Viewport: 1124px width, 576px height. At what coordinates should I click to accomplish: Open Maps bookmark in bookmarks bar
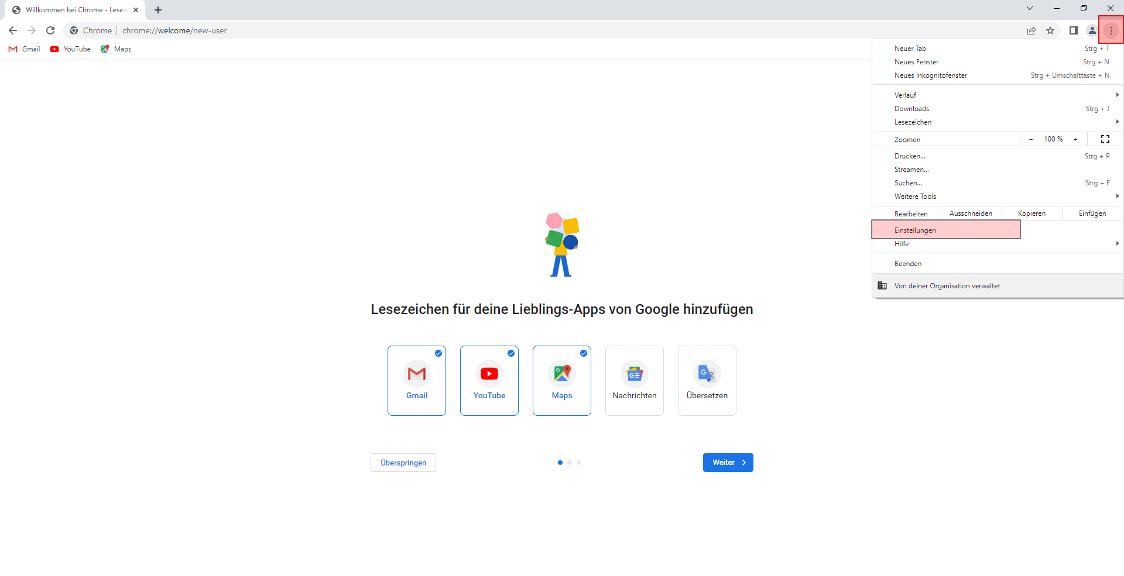tap(116, 49)
